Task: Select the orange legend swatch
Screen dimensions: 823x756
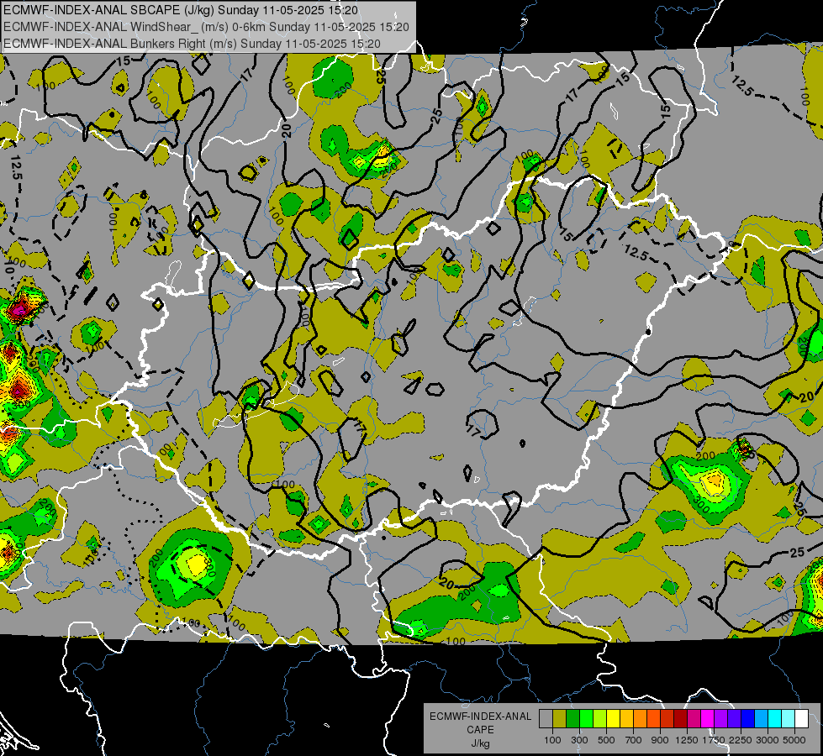Action: pos(641,719)
